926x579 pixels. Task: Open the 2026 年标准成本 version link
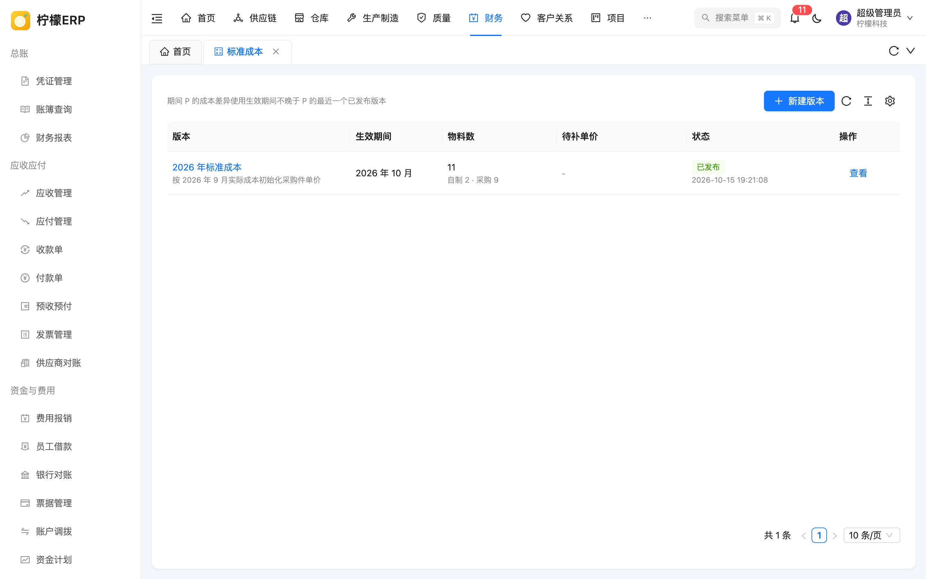207,167
